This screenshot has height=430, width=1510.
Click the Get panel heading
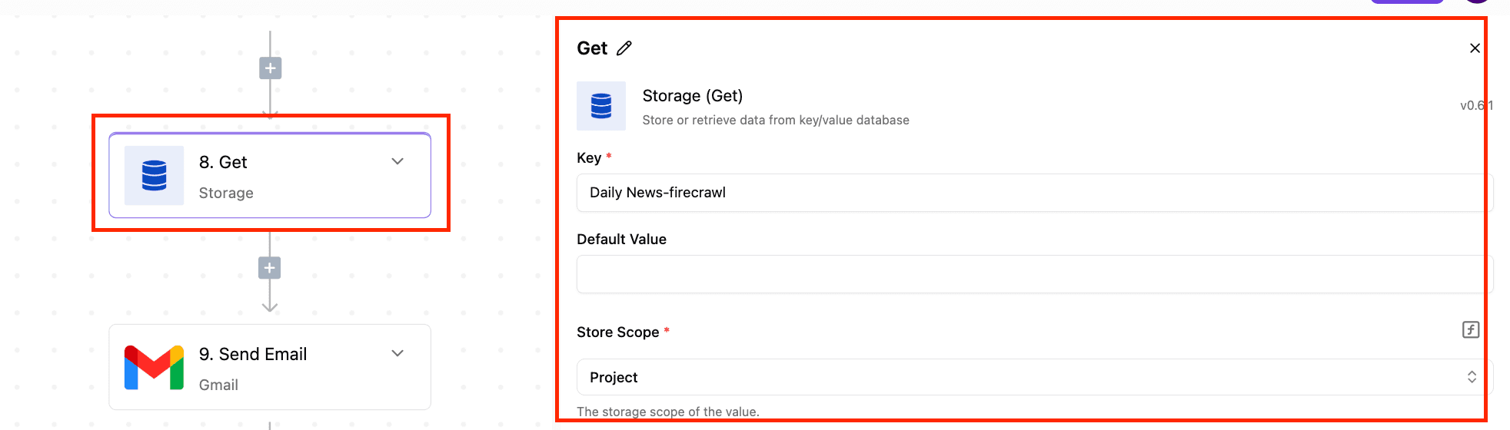pos(592,48)
